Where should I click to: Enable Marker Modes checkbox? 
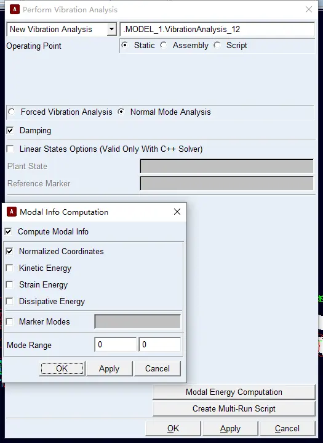point(10,321)
